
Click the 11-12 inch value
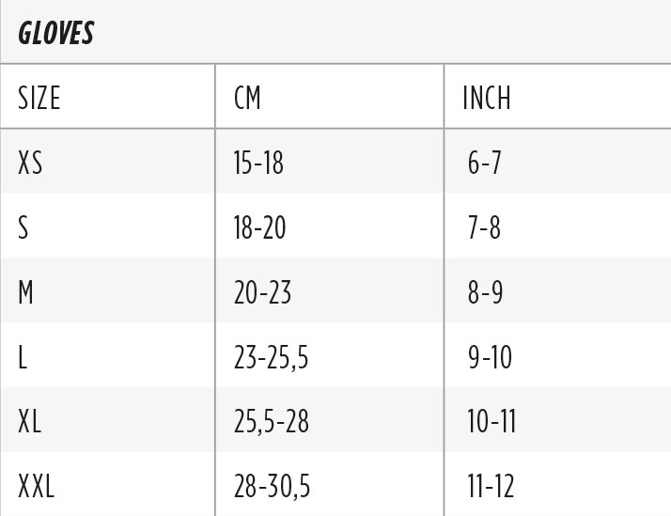(491, 486)
